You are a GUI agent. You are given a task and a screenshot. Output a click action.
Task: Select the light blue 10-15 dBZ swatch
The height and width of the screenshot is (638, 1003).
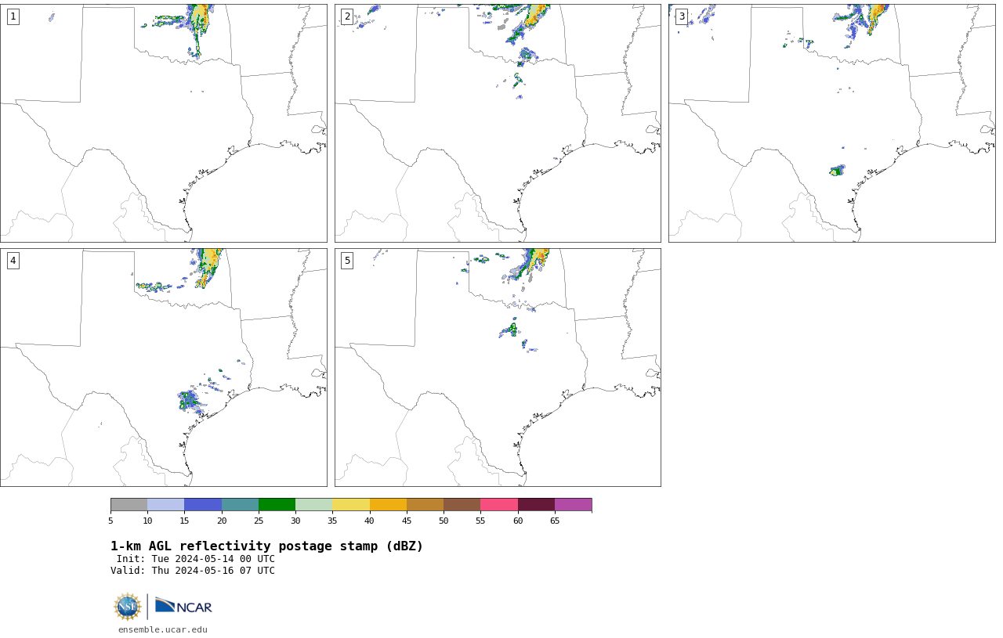pos(165,504)
